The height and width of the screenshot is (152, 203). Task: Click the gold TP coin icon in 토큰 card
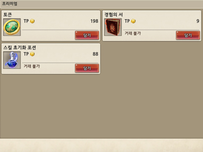click(32, 21)
